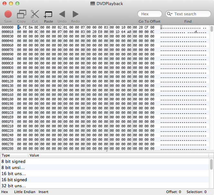
Task: Focus the Hex go-to-offset field
Action: pos(149,14)
